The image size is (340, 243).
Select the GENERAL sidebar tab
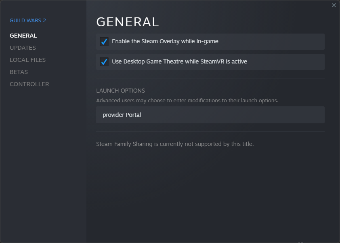(x=23, y=36)
